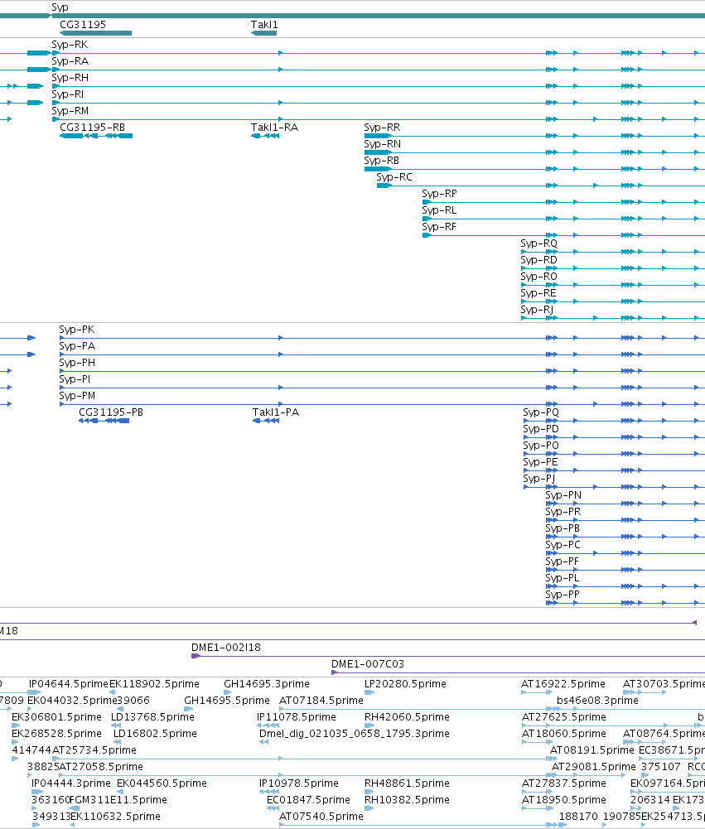
Task: Select protein Syp-PM
Action: (77, 396)
